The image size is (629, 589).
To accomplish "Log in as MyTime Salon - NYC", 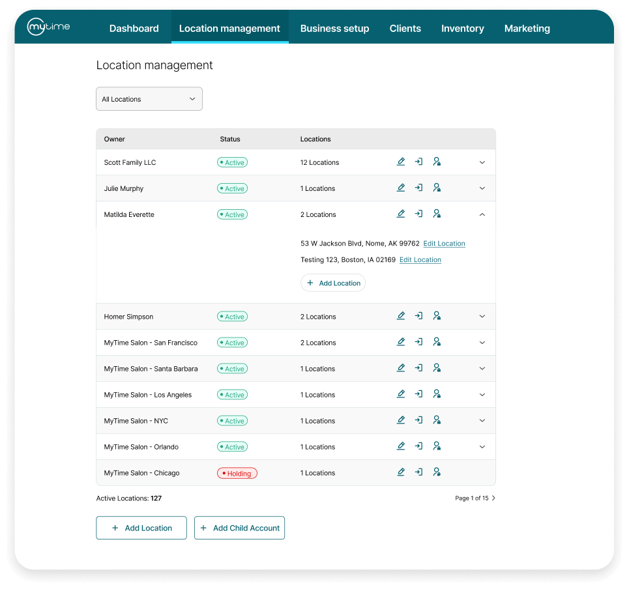I will click(x=419, y=420).
